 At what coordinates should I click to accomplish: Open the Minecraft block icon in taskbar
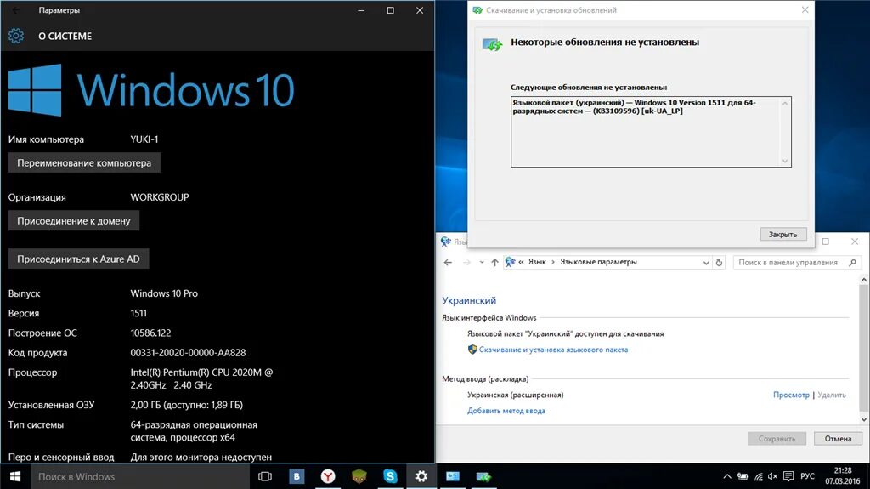(x=359, y=476)
